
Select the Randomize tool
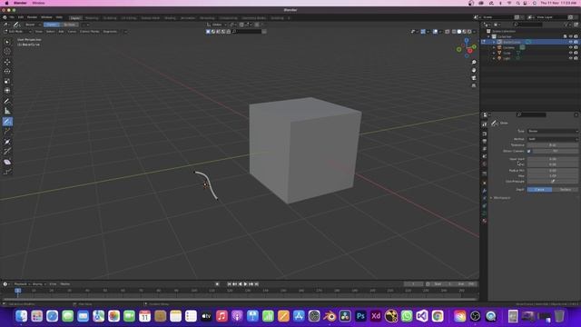pyautogui.click(x=7, y=172)
